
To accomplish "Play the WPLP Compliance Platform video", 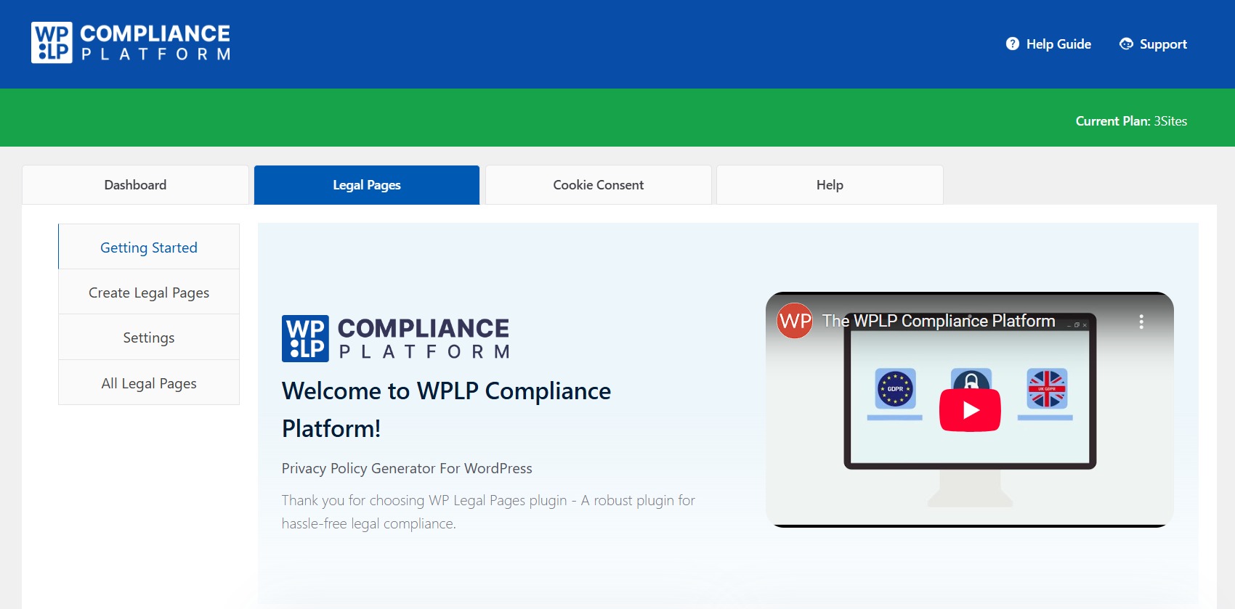I will coord(970,410).
